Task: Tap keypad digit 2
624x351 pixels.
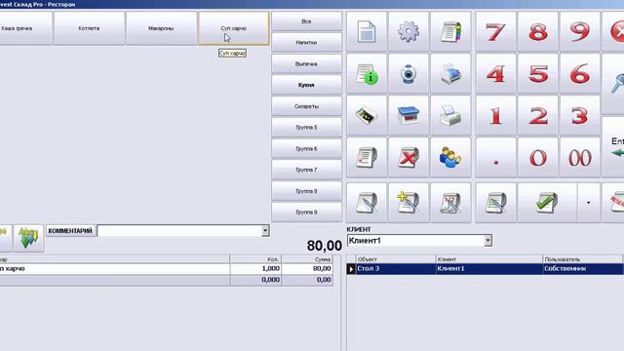Action: [538, 115]
